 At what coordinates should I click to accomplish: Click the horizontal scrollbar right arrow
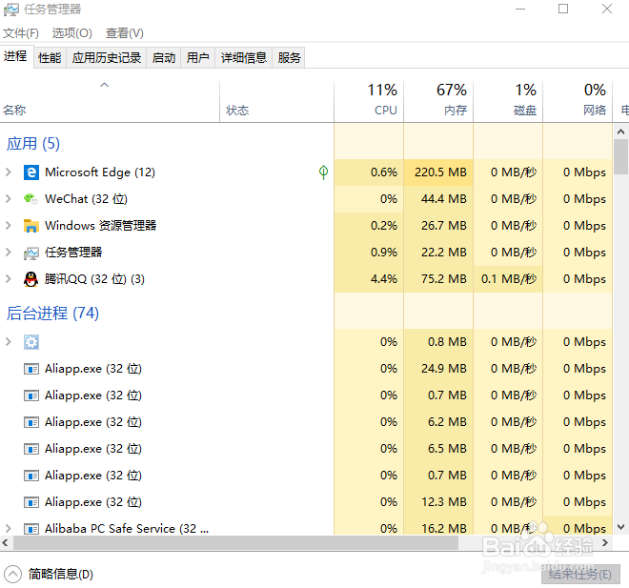[605, 543]
